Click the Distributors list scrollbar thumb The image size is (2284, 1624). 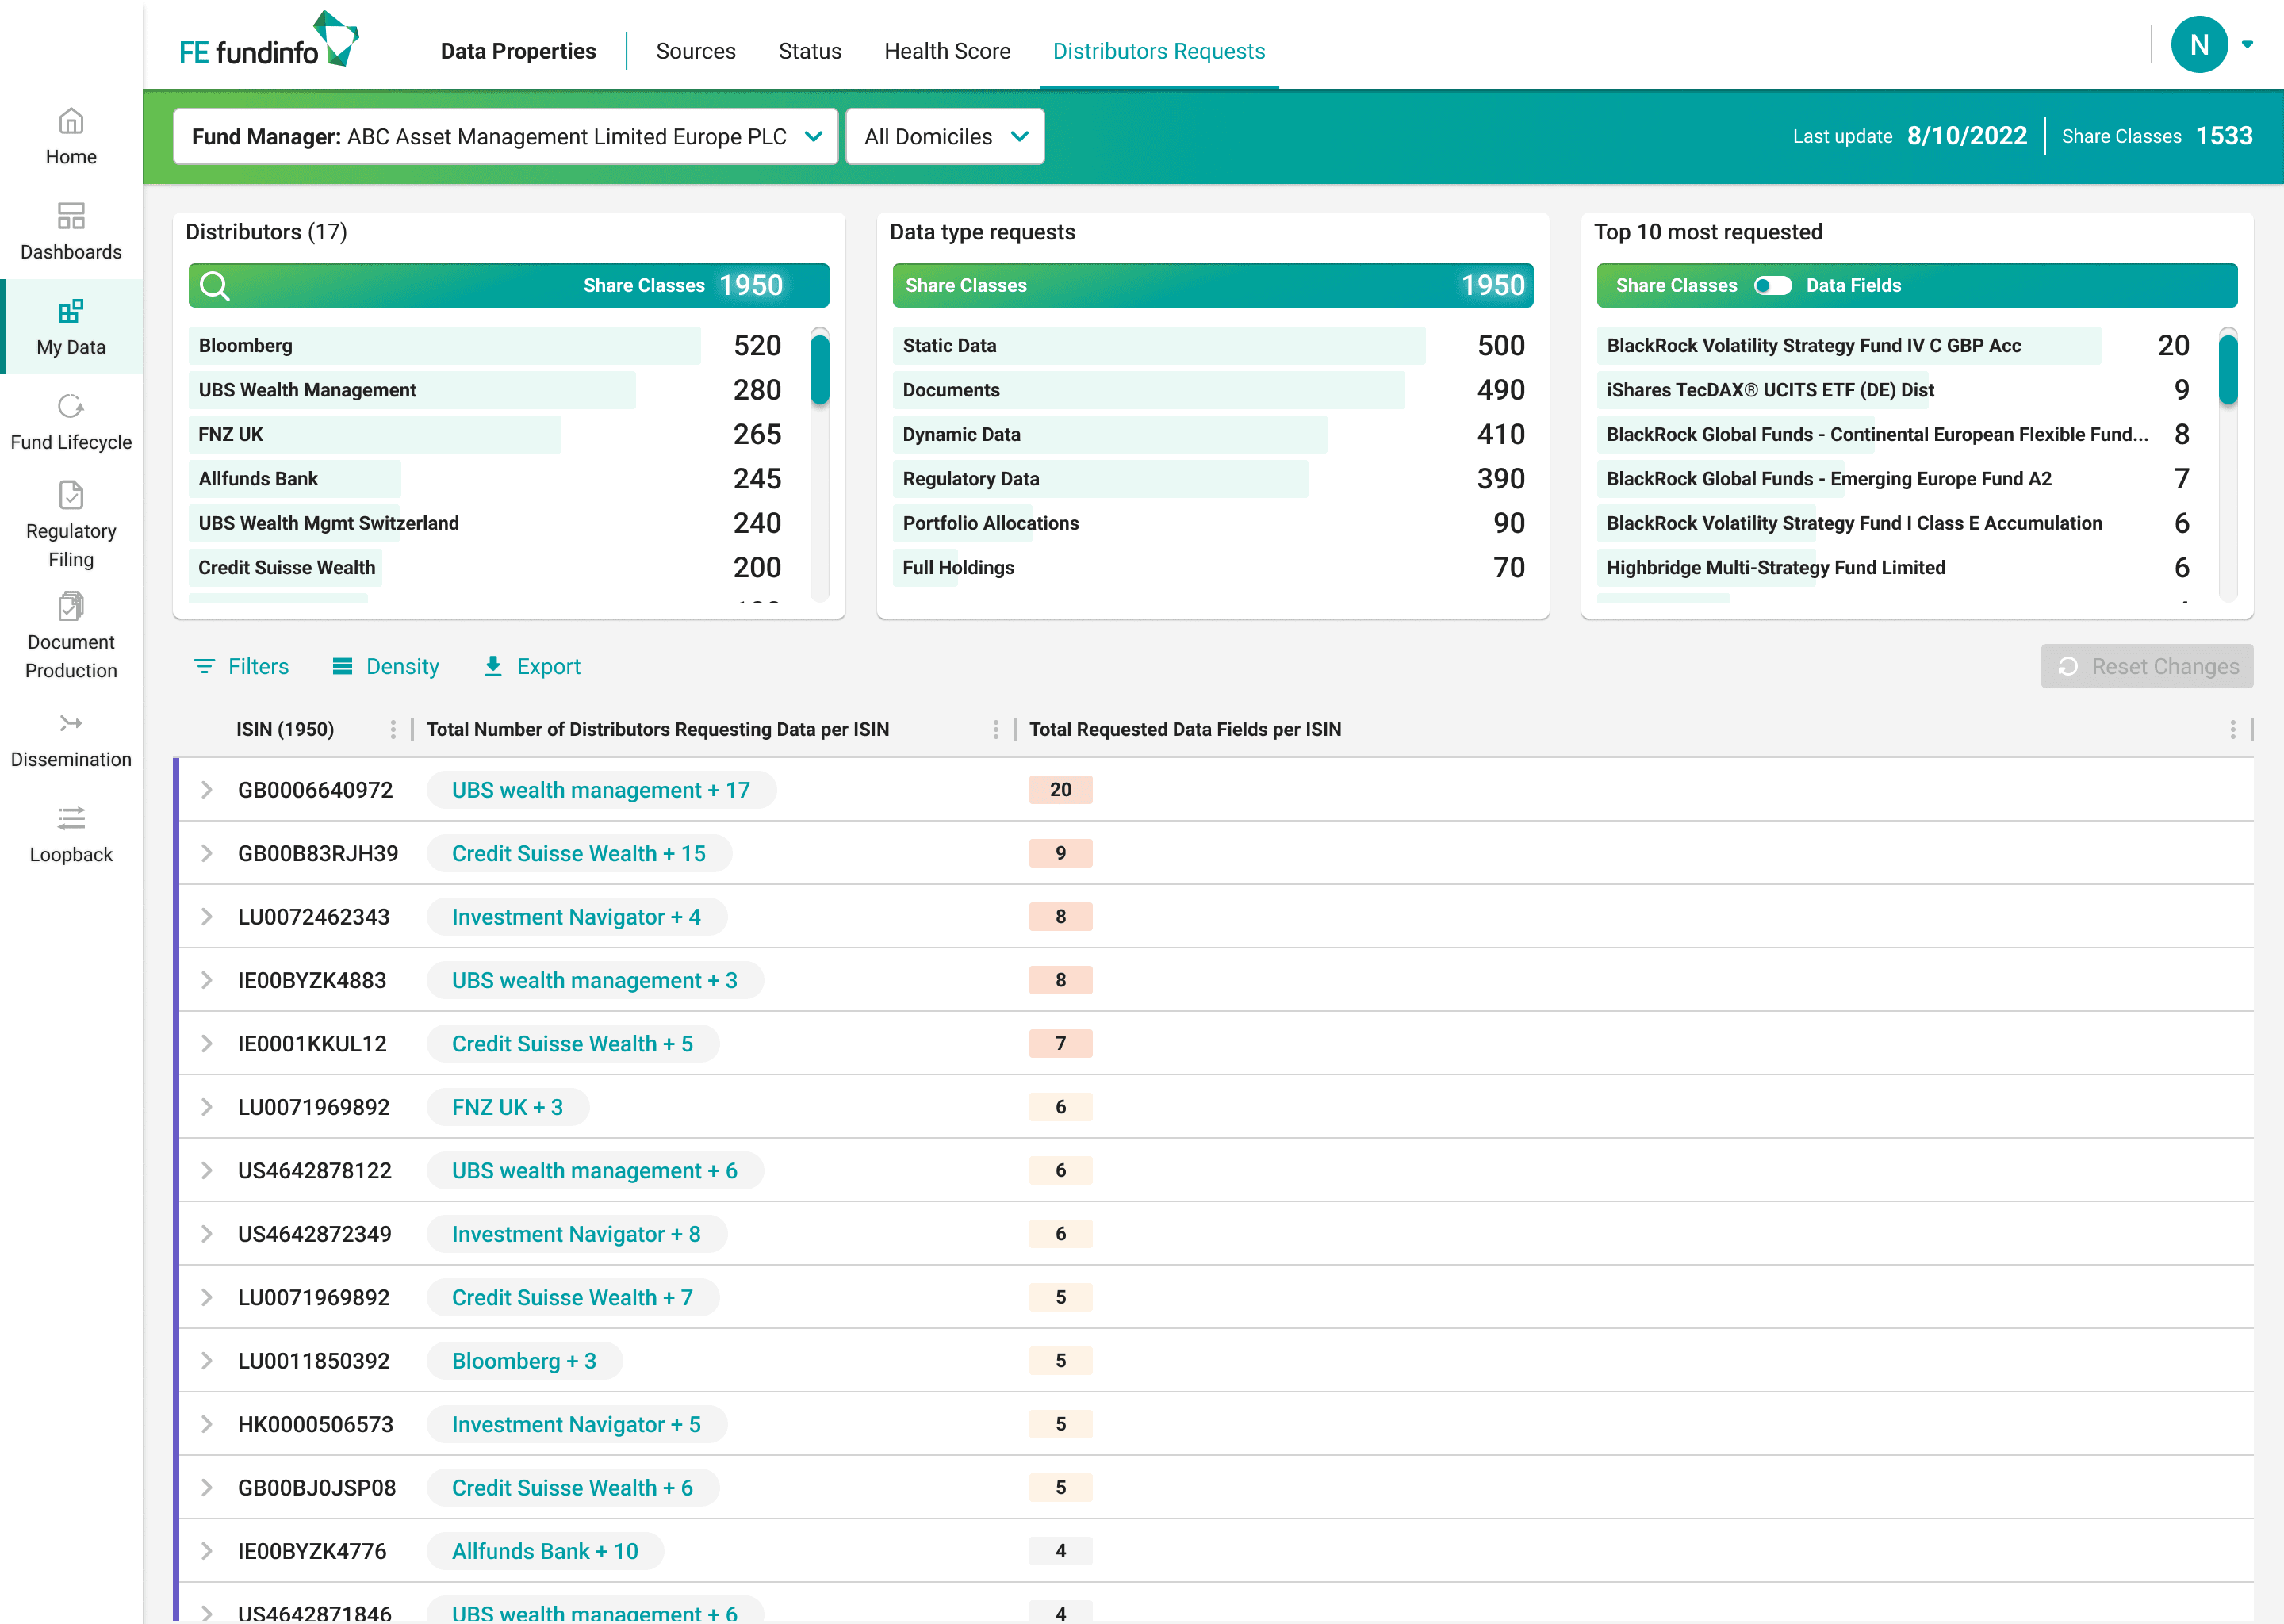(x=820, y=370)
